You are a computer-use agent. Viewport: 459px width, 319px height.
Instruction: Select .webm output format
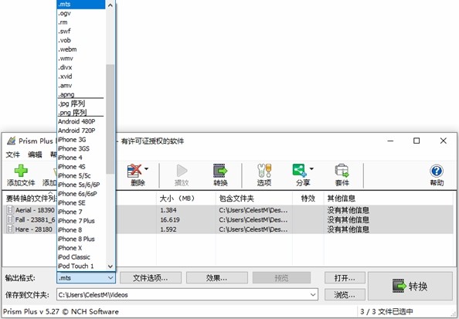coord(81,49)
